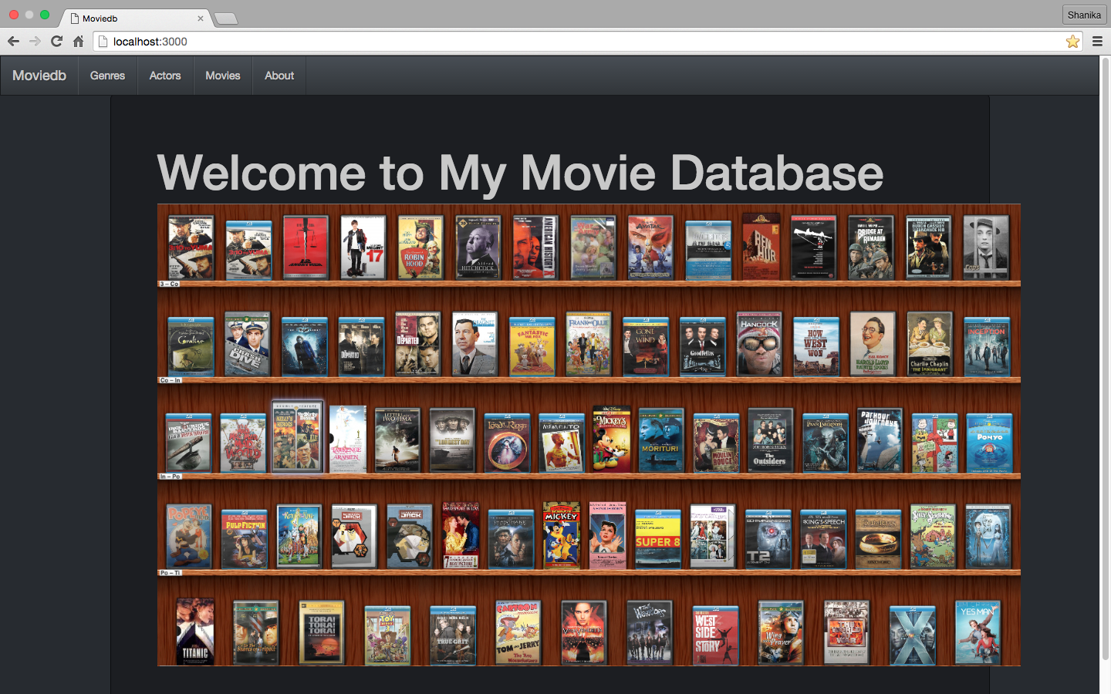Select the Wing and a Prayer cover

[x=781, y=632]
